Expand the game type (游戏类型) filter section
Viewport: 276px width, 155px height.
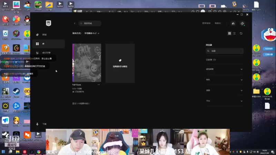[x=225, y=69]
